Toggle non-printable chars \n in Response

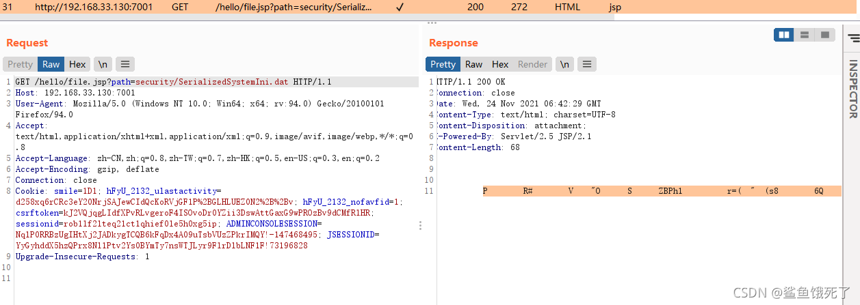[564, 64]
